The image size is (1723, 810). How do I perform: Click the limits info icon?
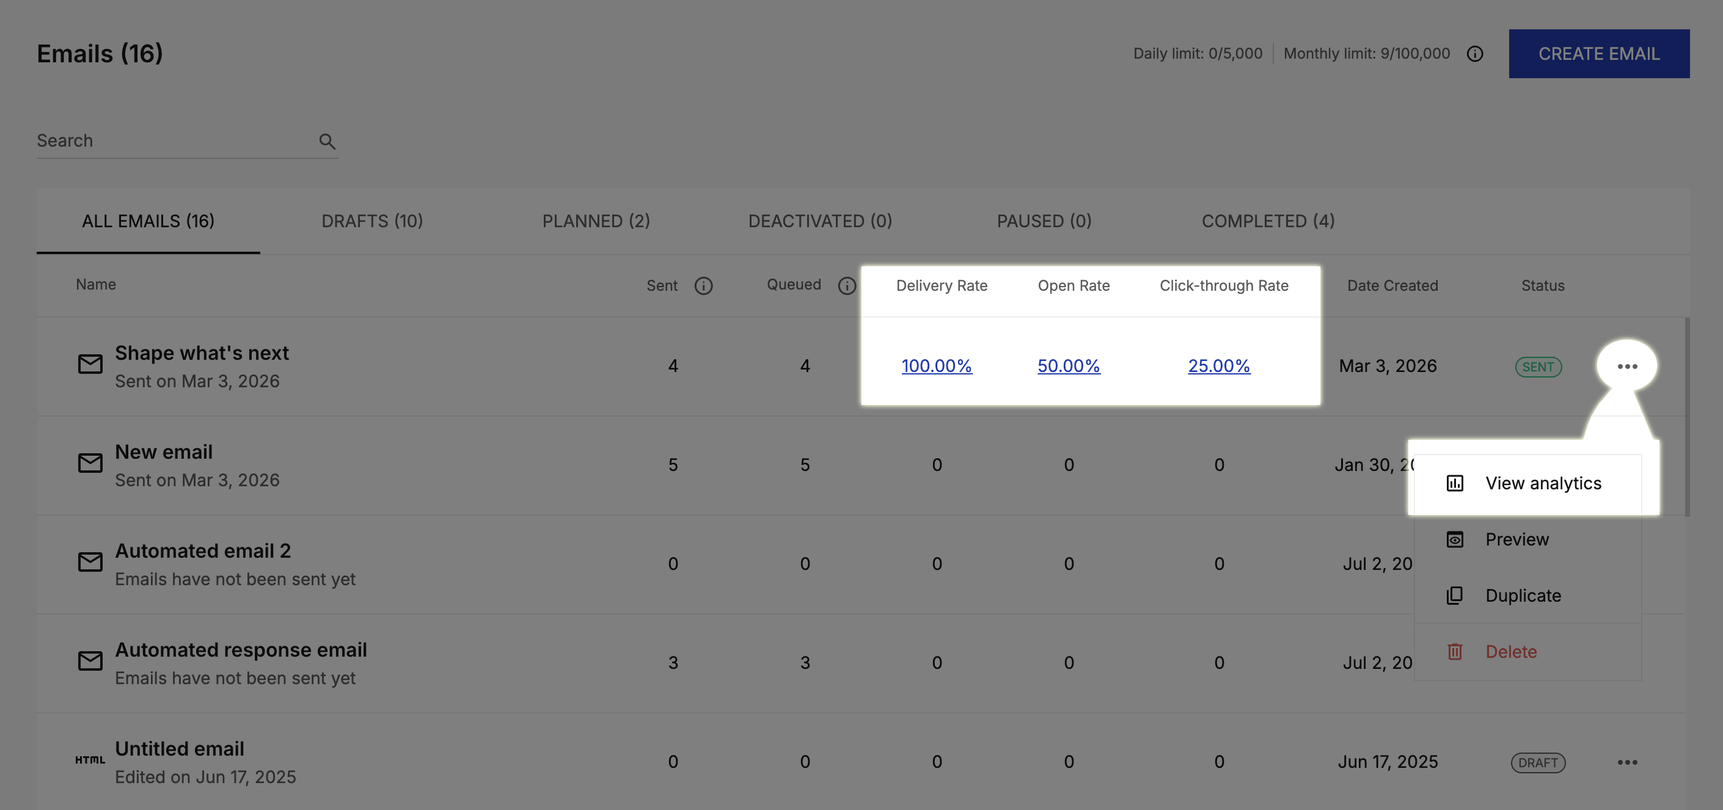click(x=1474, y=54)
